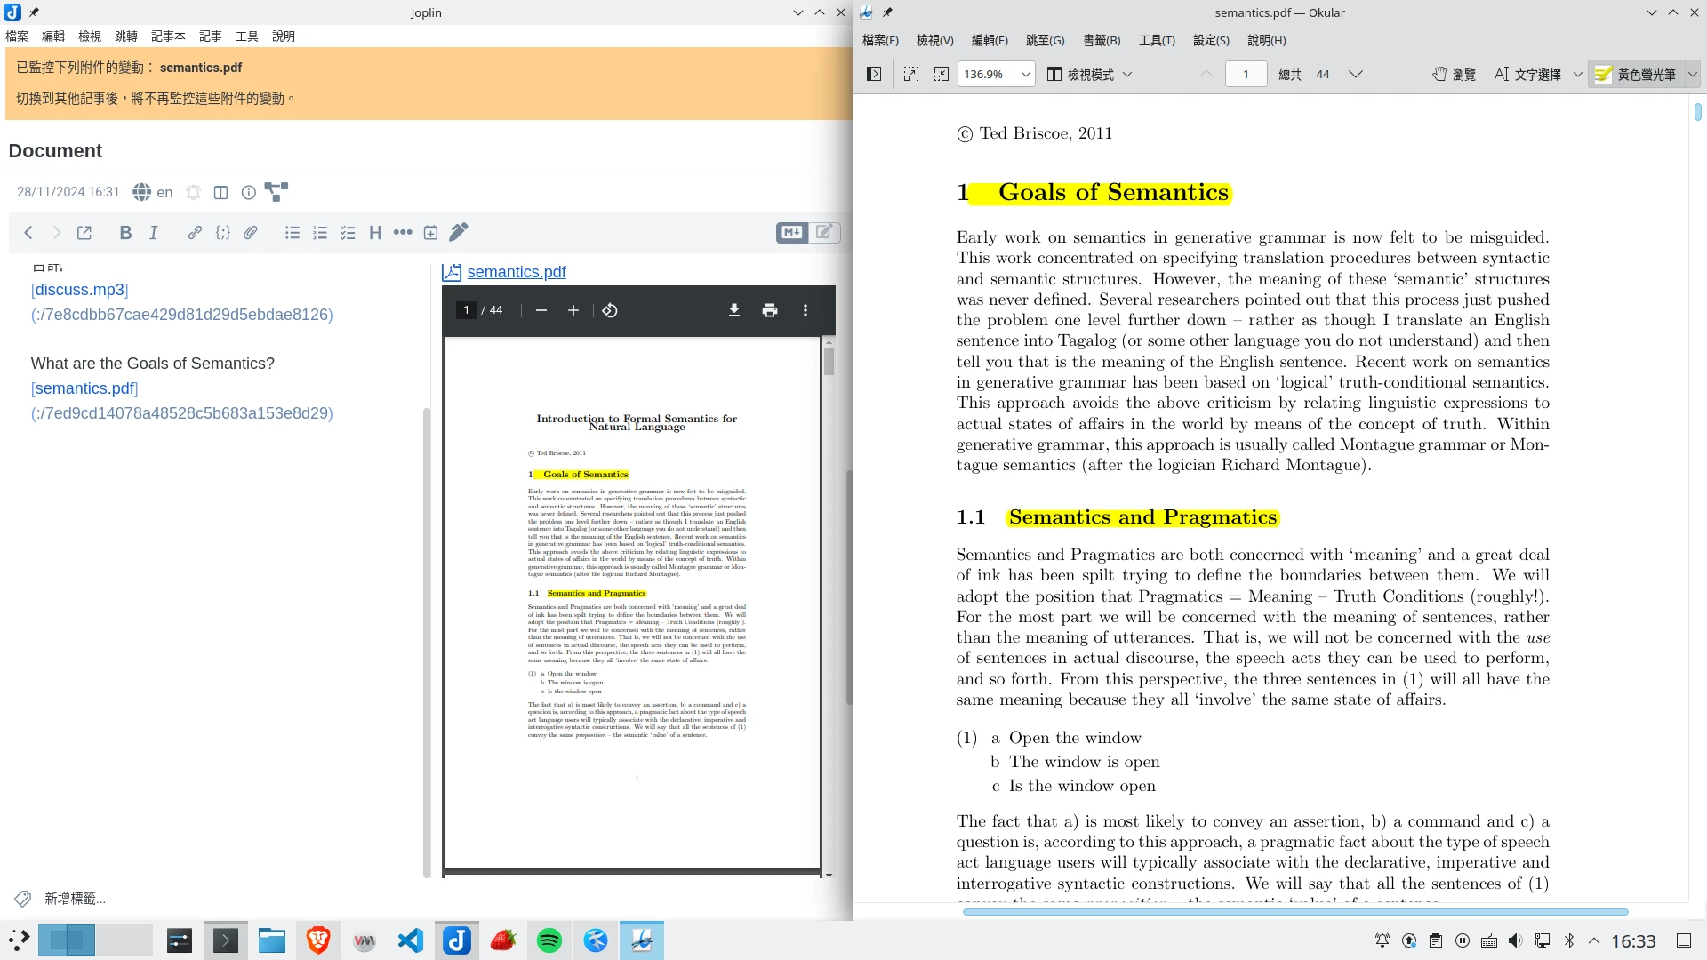Toggle the editor layout split view

pyautogui.click(x=221, y=192)
